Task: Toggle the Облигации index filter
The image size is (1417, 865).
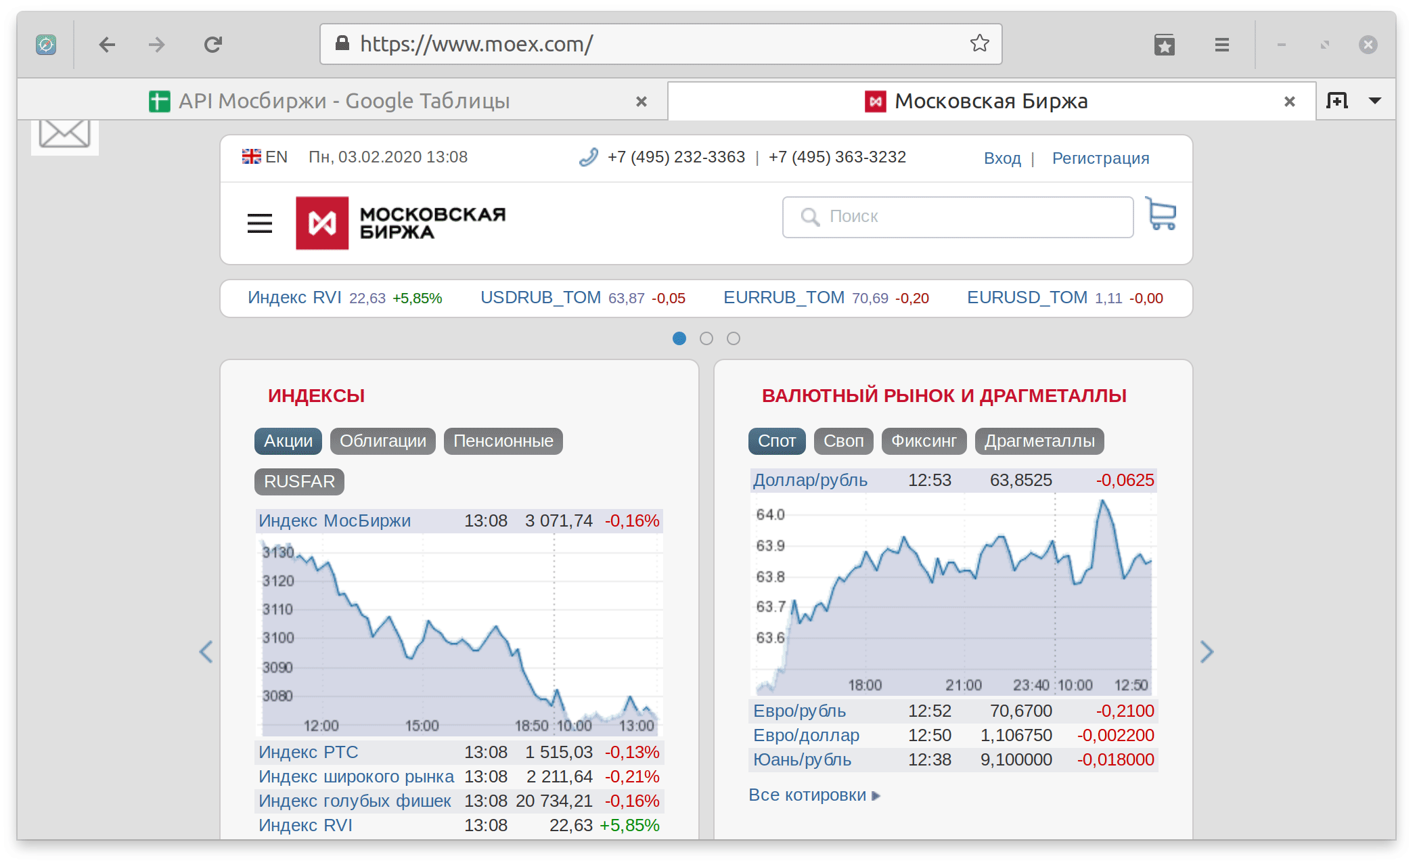Action: pyautogui.click(x=382, y=441)
